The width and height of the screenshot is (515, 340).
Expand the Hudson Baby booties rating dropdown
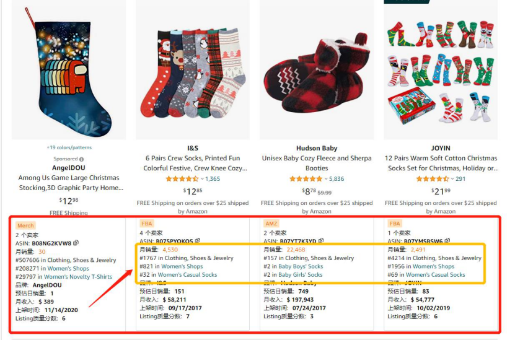pos(326,179)
